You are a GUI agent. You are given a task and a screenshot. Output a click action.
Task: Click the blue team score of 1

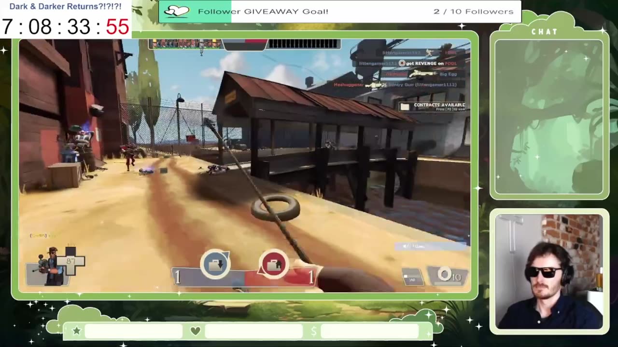[178, 277]
